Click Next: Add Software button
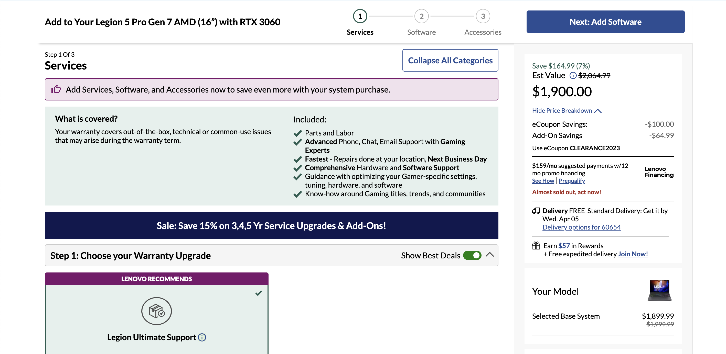This screenshot has height=354, width=726. click(605, 22)
